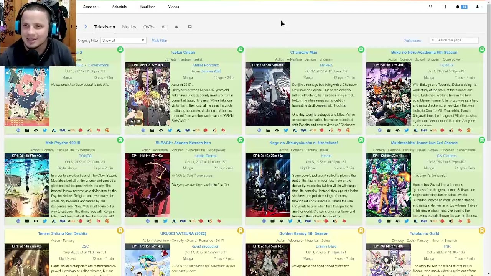The width and height of the screenshot is (491, 276).
Task: Open Boku no Hero Academia aniSearch icon
Action: (451, 130)
